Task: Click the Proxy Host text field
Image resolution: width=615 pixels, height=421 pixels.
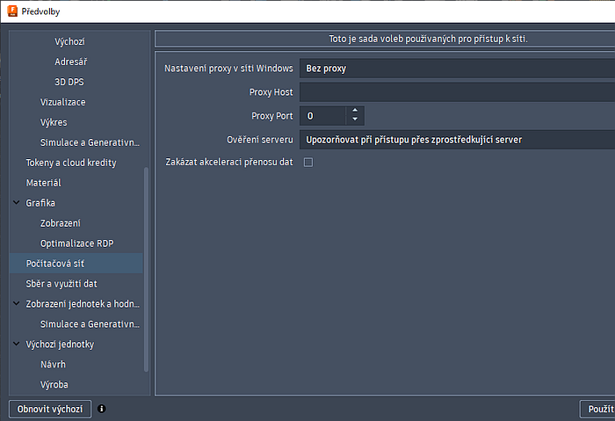Action: [457, 92]
